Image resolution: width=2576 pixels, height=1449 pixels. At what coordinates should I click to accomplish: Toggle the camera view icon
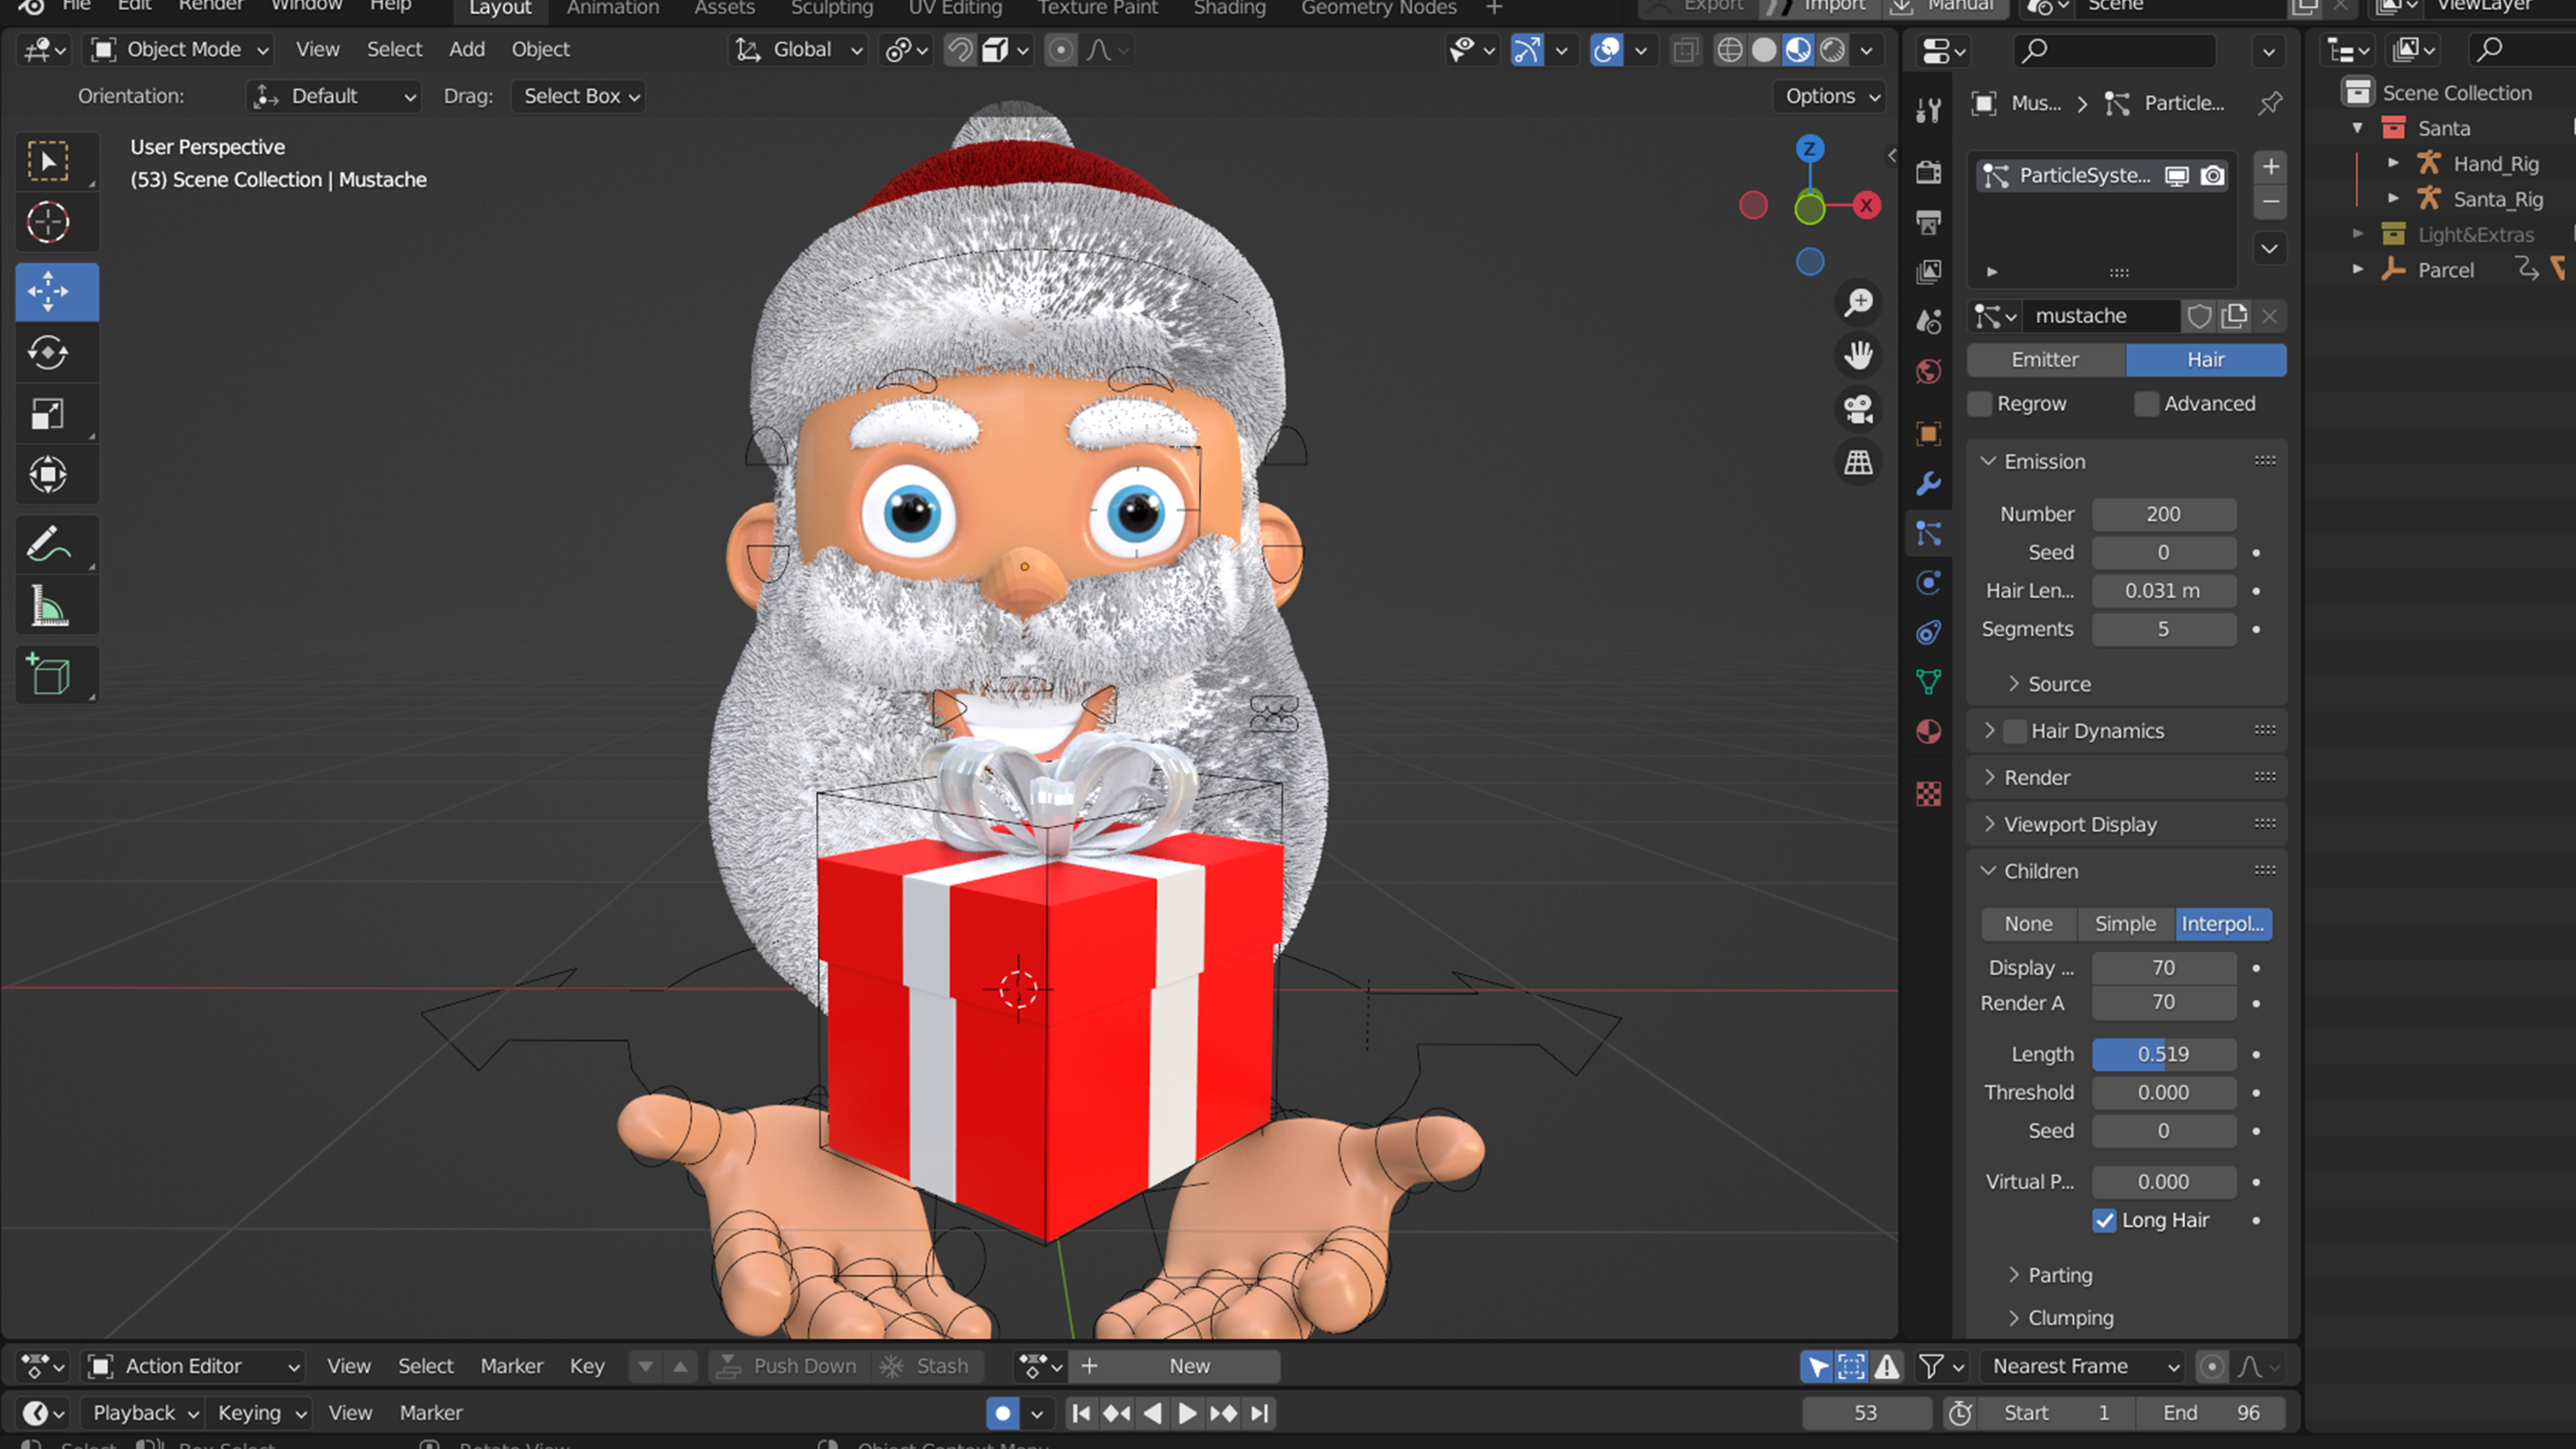[x=1858, y=409]
